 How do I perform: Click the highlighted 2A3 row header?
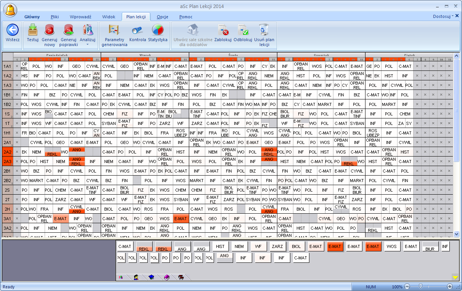[x=8, y=161]
